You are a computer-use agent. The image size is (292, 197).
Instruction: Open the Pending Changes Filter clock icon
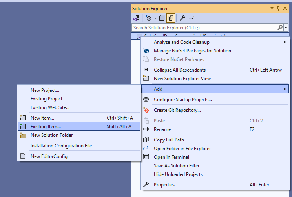point(148,18)
